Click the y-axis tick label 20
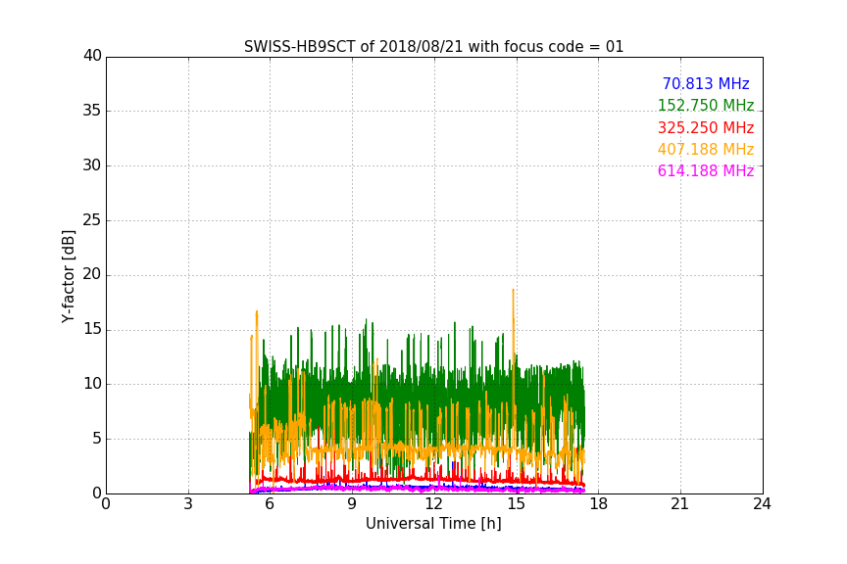The width and height of the screenshot is (847, 564). 92,274
